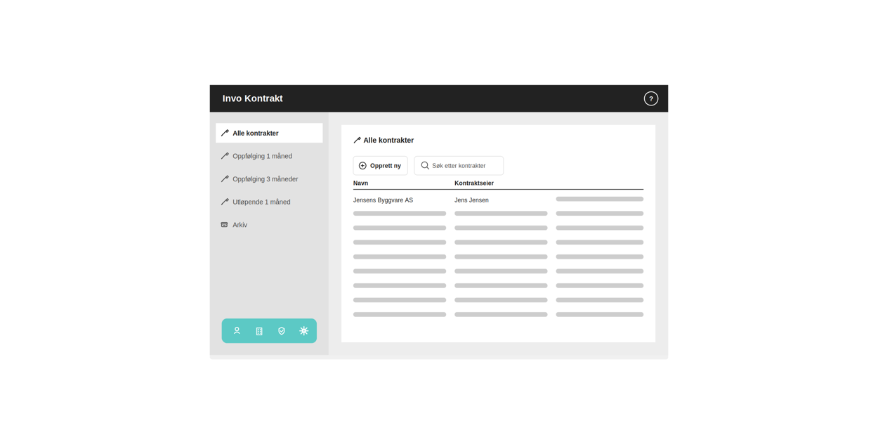The width and height of the screenshot is (878, 440).
Task: Click the shield checkmark icon
Action: point(282,331)
